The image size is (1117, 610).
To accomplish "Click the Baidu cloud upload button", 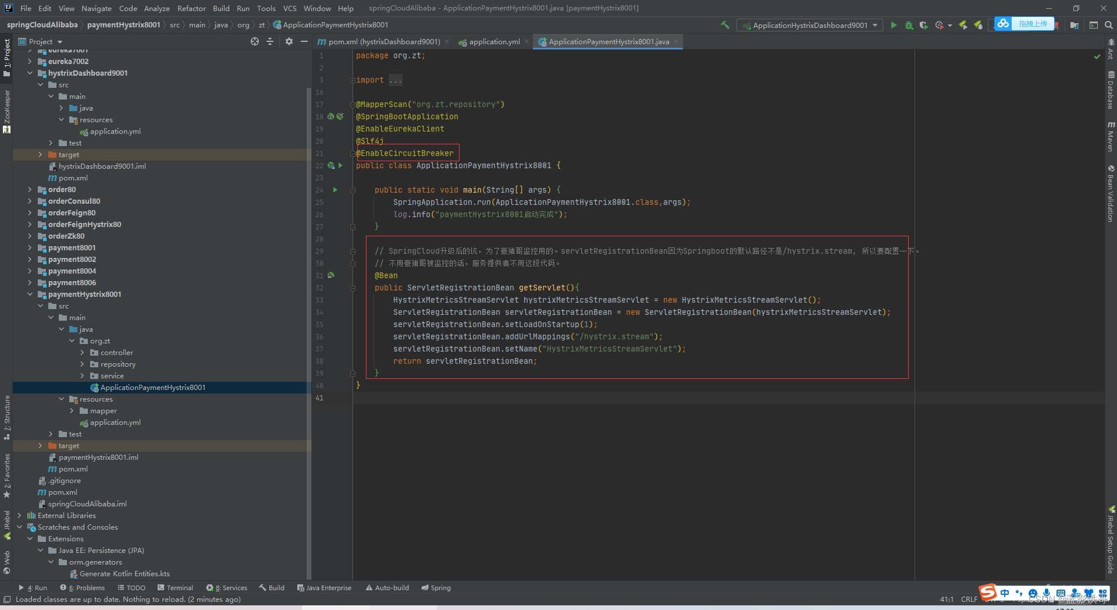I will tap(1024, 24).
